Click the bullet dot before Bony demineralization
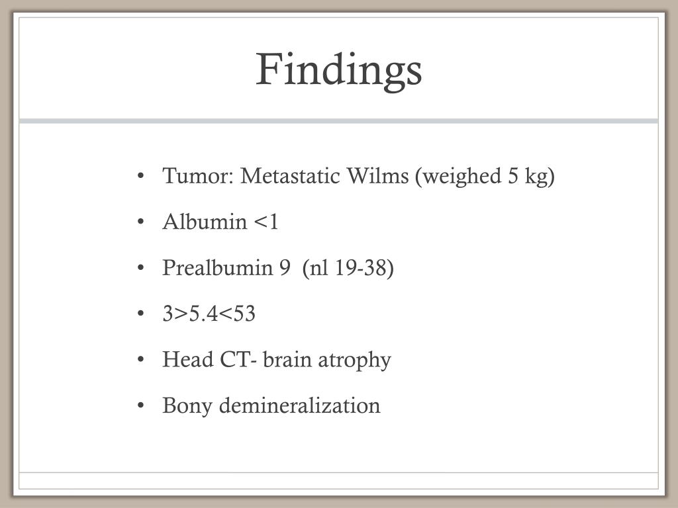The image size is (678, 508). coord(140,405)
